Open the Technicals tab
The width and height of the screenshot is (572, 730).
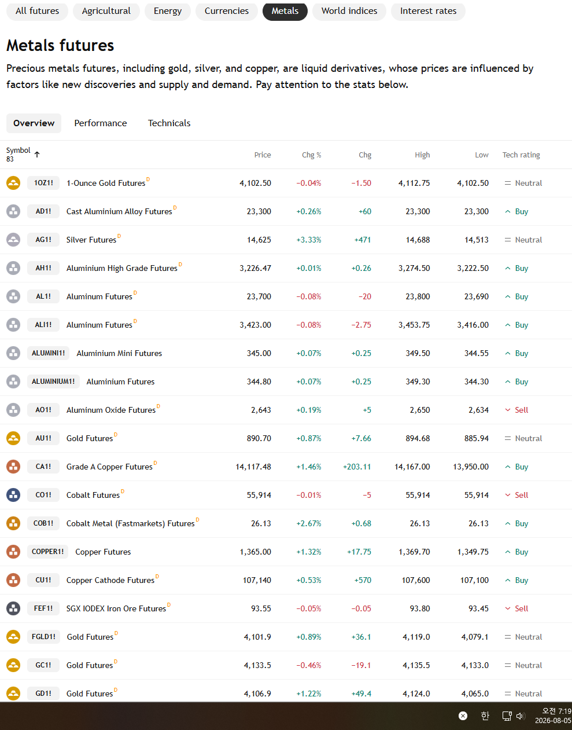(x=169, y=123)
